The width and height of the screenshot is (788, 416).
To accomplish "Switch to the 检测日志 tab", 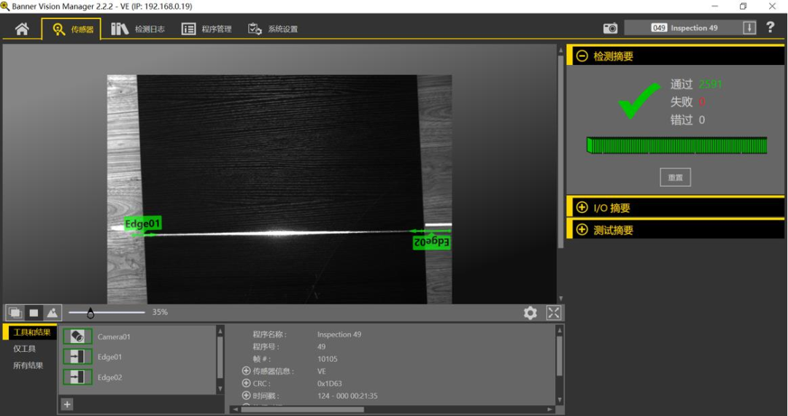I will point(138,29).
